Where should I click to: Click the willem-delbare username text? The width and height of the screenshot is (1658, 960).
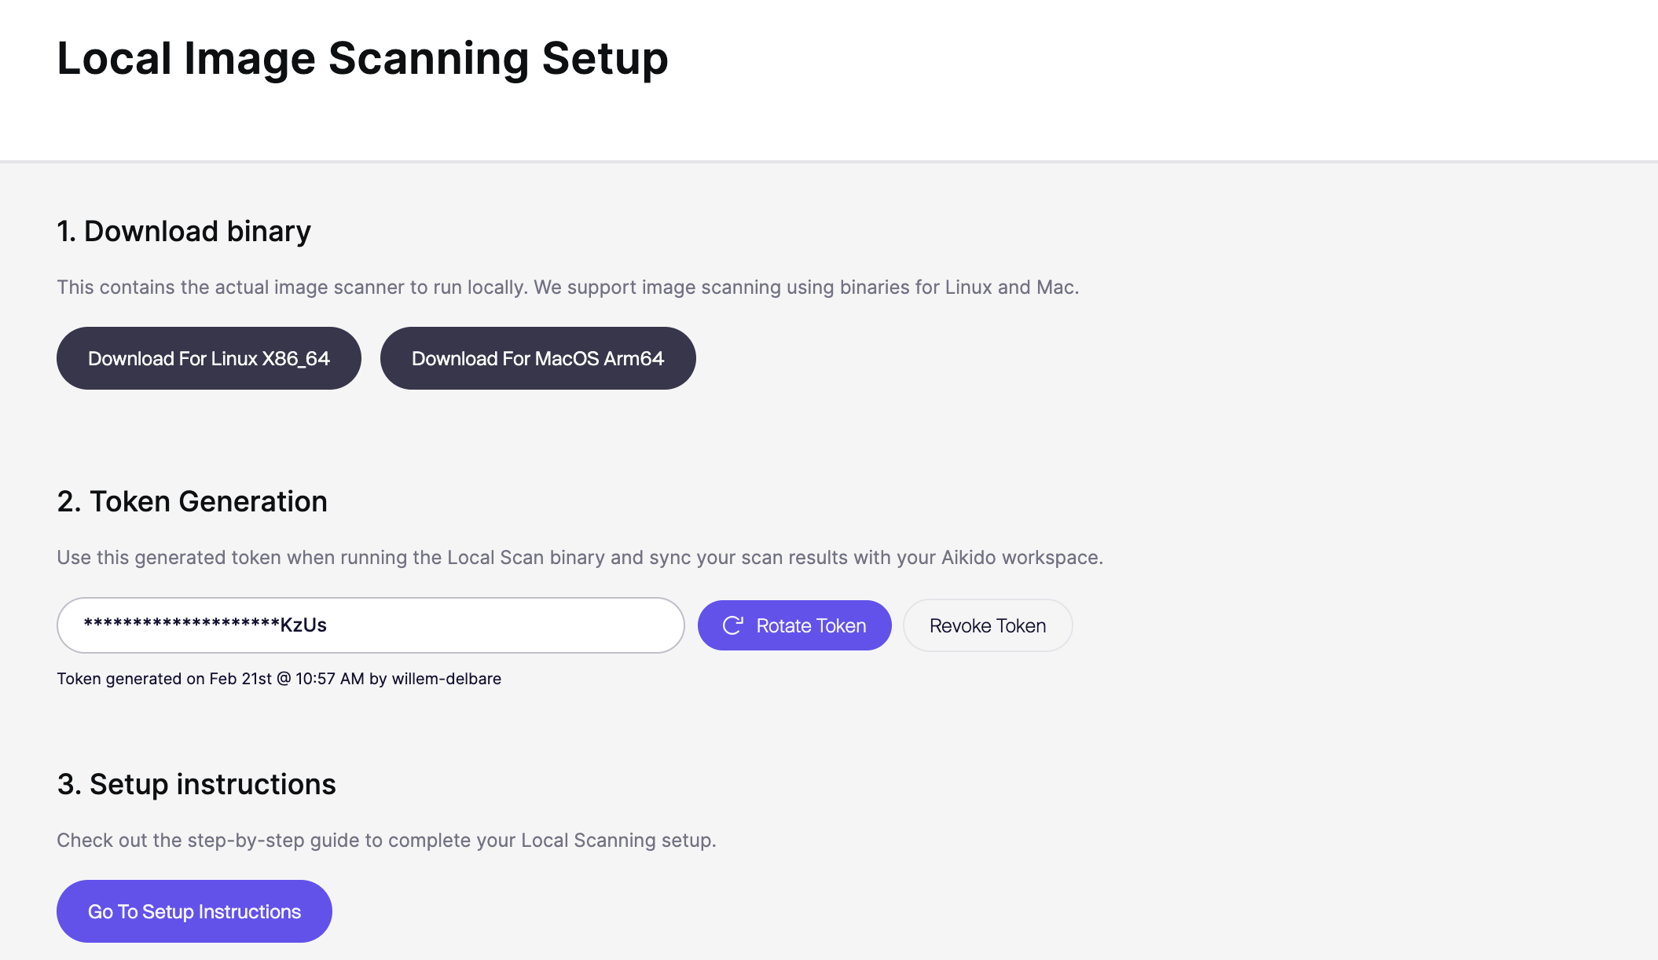pos(446,679)
